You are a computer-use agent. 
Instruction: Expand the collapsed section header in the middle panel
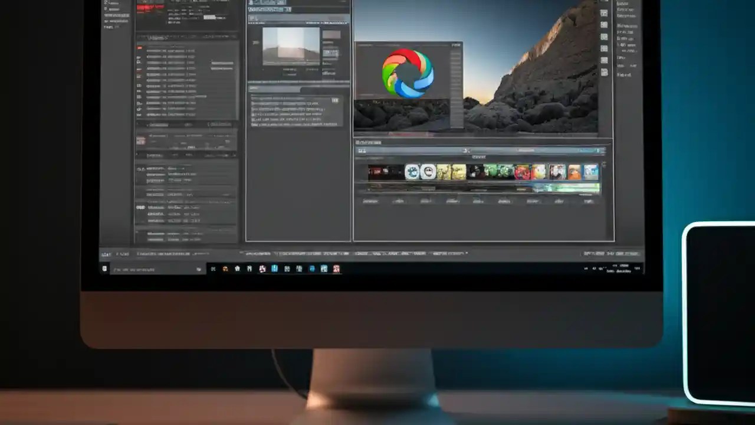298,89
